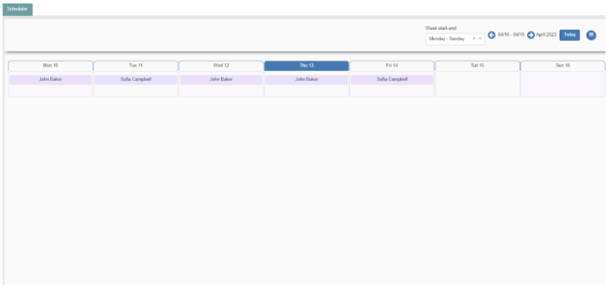The width and height of the screenshot is (609, 289).
Task: Clear the Monday - Sunday selection
Action: (474, 39)
